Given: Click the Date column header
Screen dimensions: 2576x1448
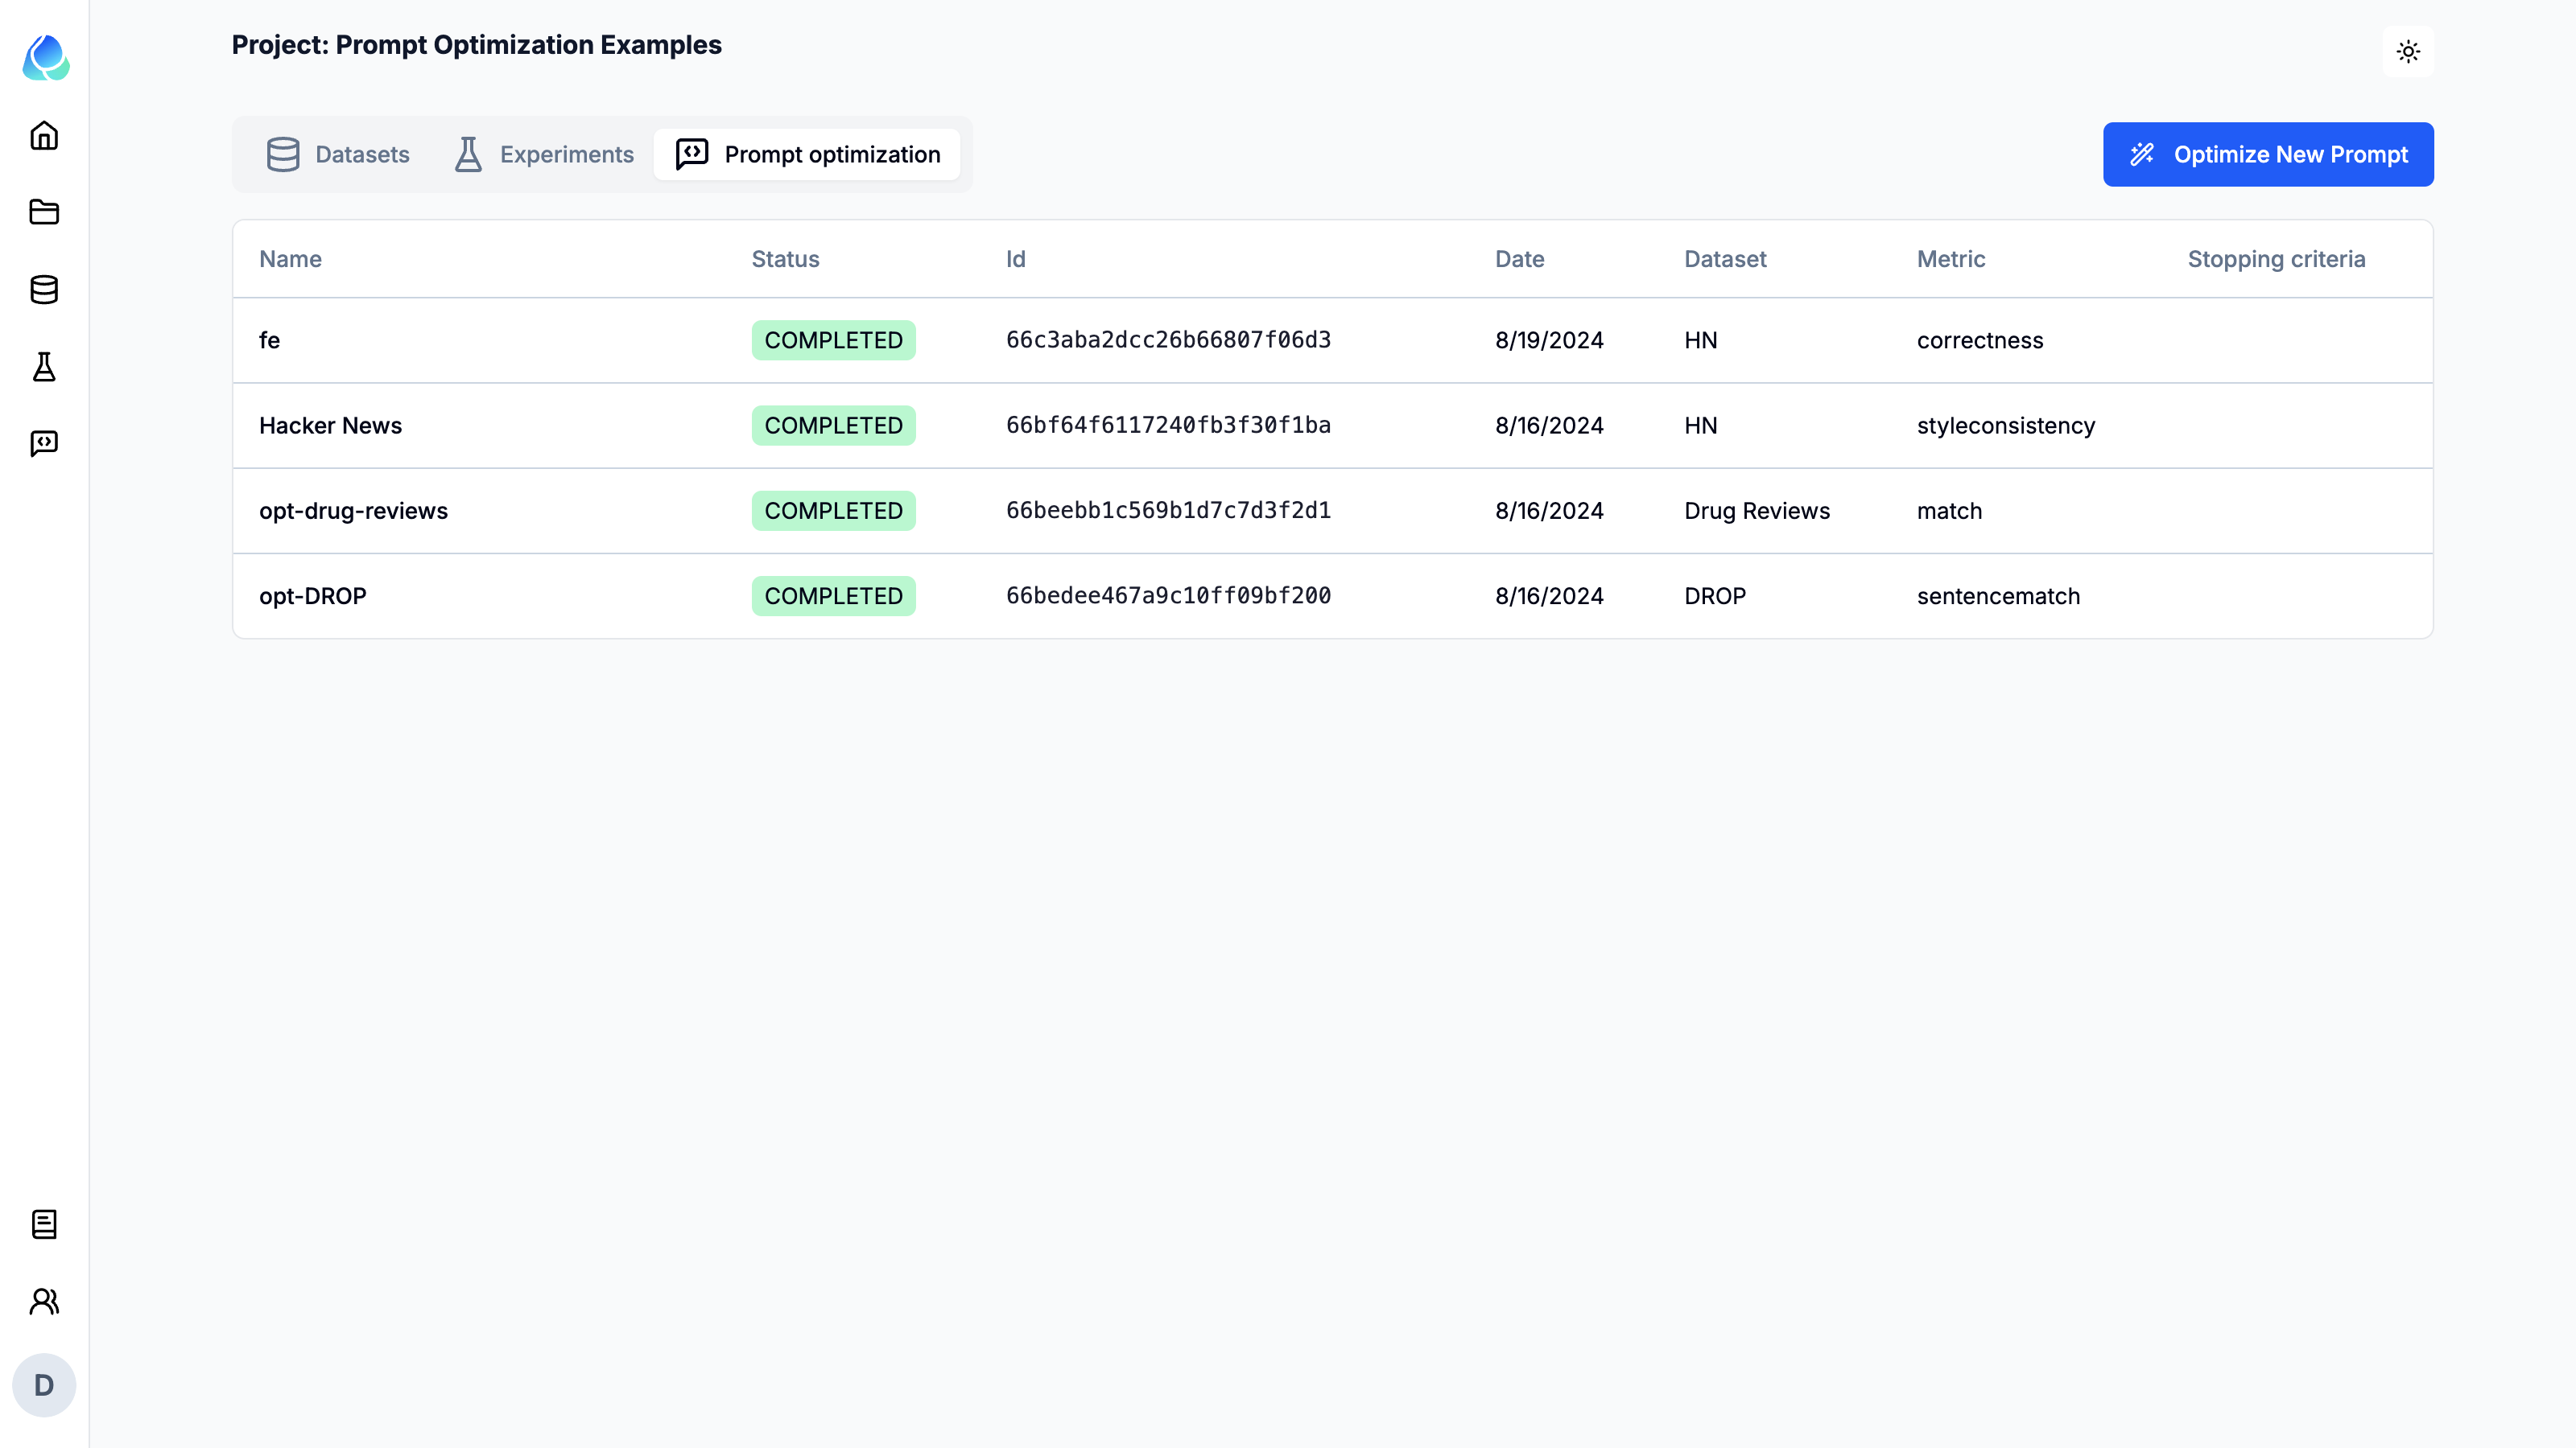Looking at the screenshot, I should point(1519,259).
